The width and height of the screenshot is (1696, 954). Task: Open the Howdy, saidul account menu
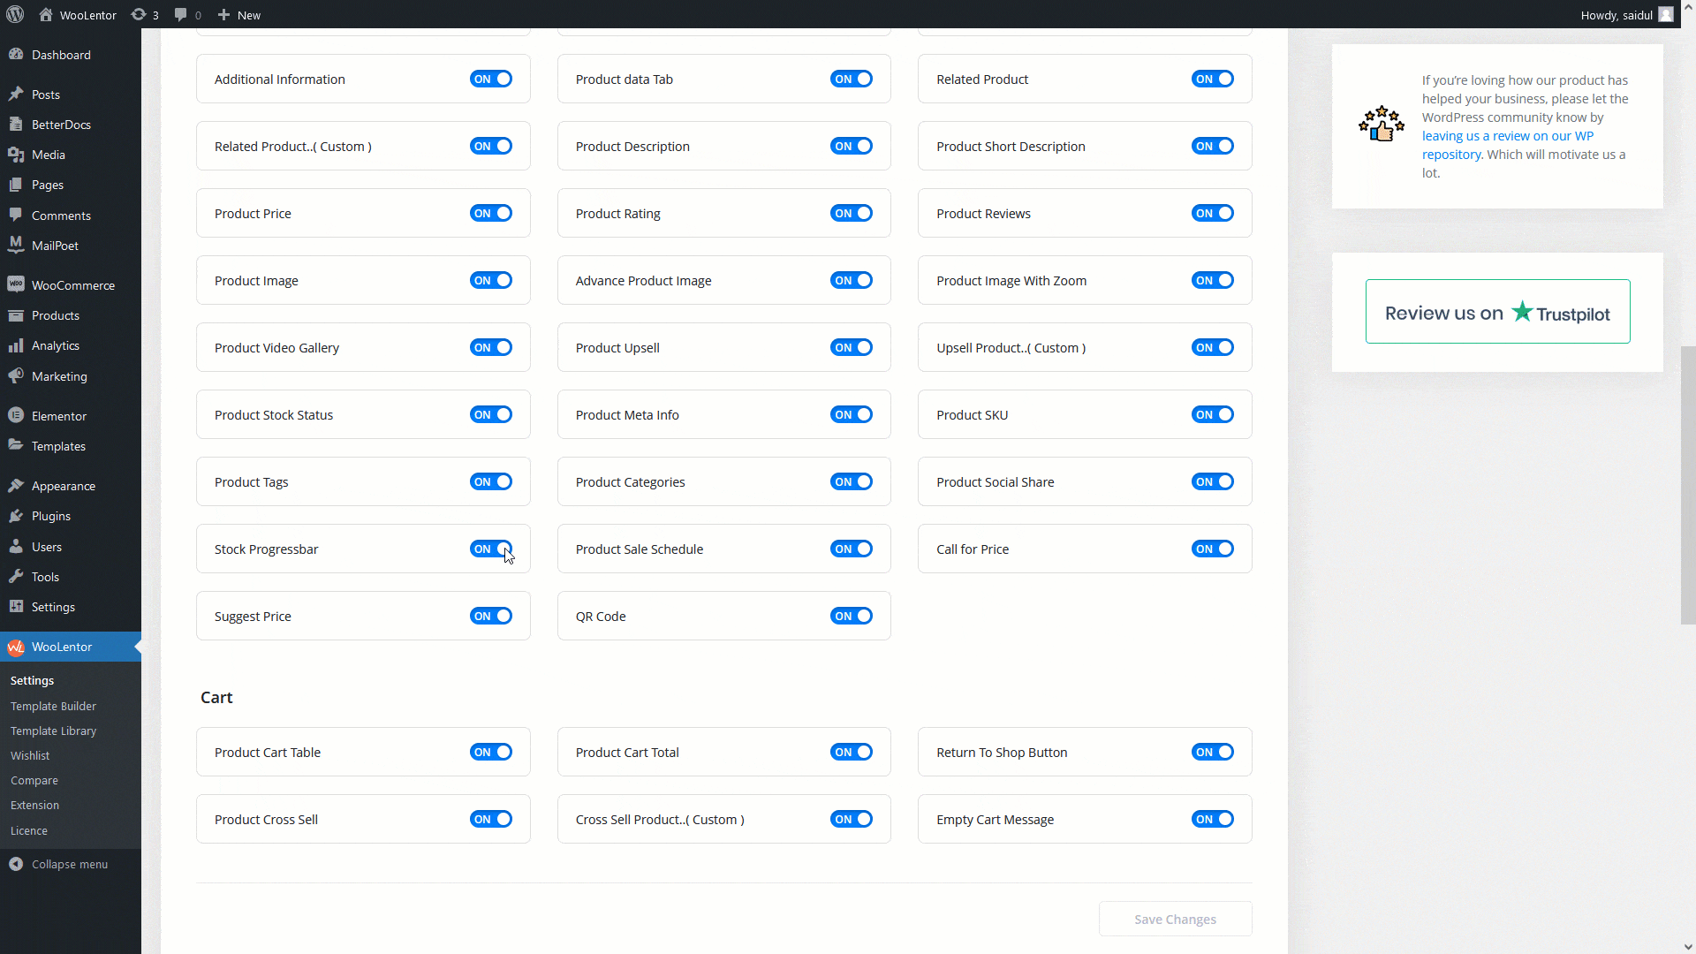[1625, 15]
